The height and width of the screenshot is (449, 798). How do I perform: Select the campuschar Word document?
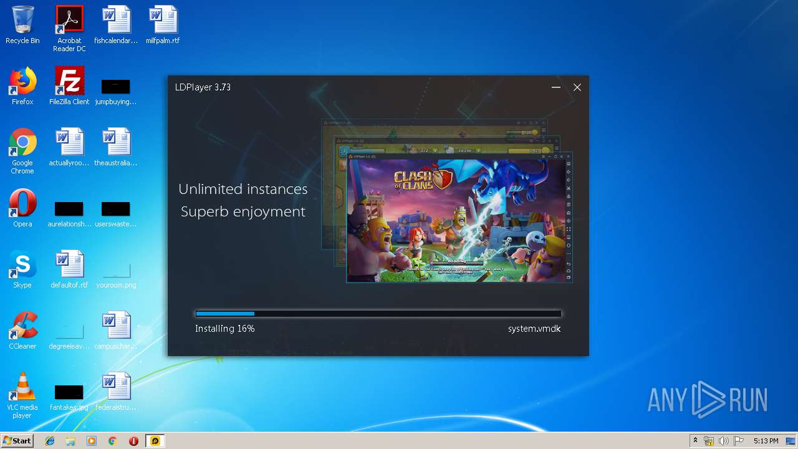pos(116,331)
